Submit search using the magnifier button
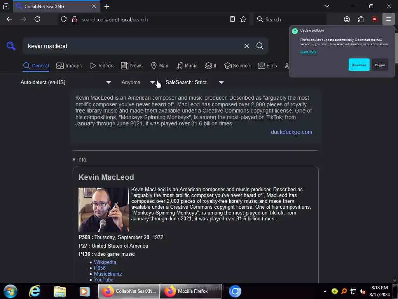The width and height of the screenshot is (398, 299). (x=260, y=46)
